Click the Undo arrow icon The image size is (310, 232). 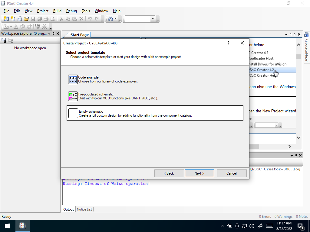pos(90,19)
